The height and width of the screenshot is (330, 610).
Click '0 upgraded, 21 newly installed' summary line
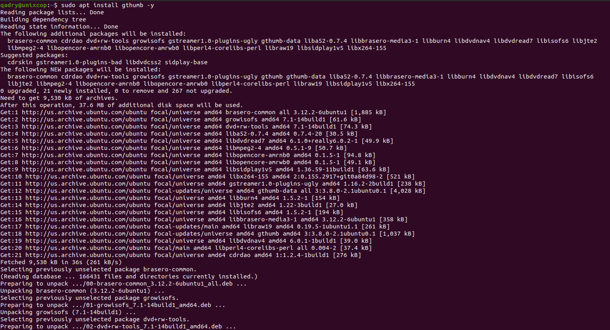pyautogui.click(x=116, y=91)
